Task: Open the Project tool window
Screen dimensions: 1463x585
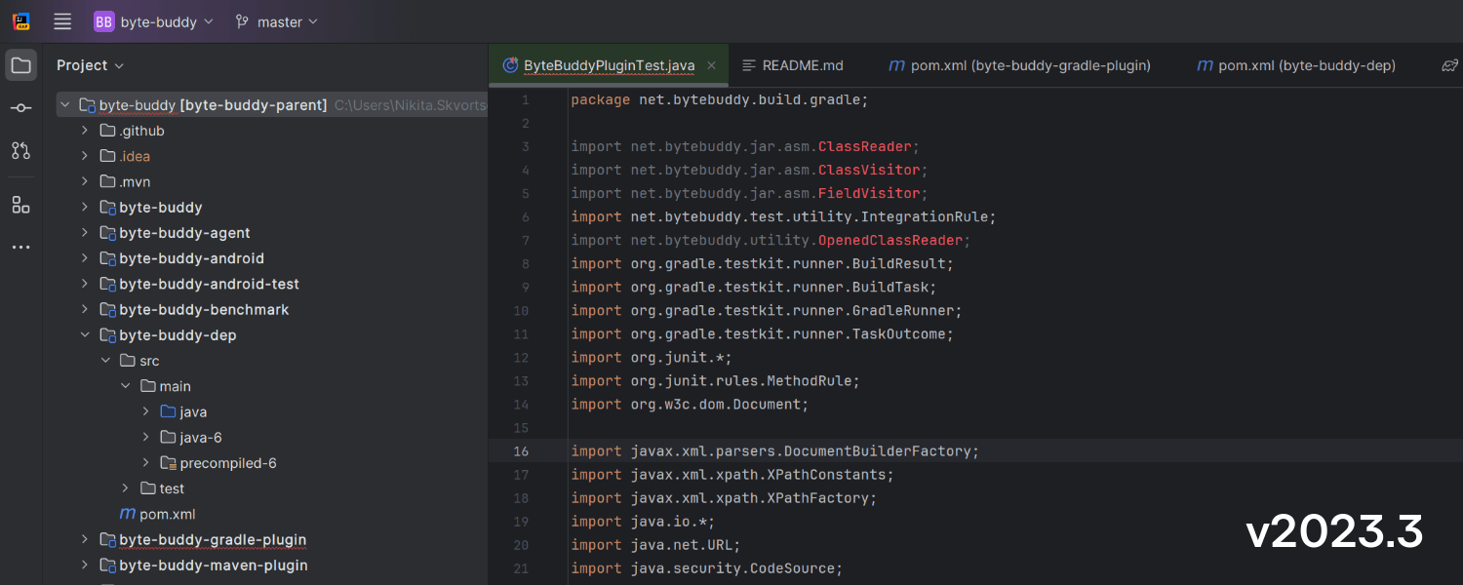Action: (21, 66)
